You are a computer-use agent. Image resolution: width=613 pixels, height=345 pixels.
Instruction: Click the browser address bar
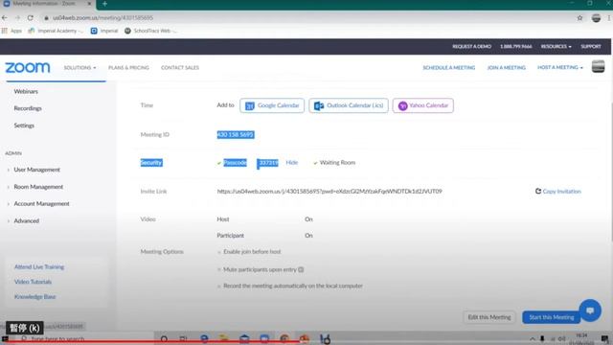(308, 17)
